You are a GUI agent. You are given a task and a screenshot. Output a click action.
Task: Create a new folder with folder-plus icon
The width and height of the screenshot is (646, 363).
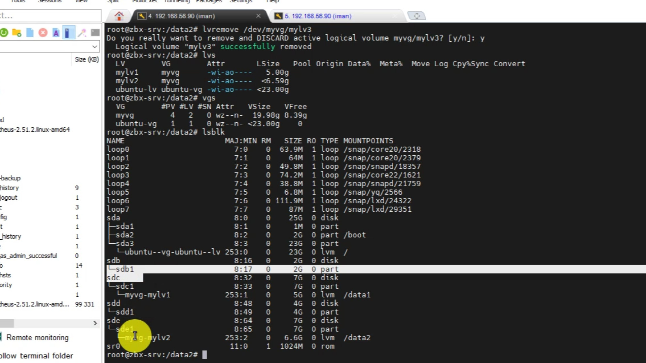[16, 33]
